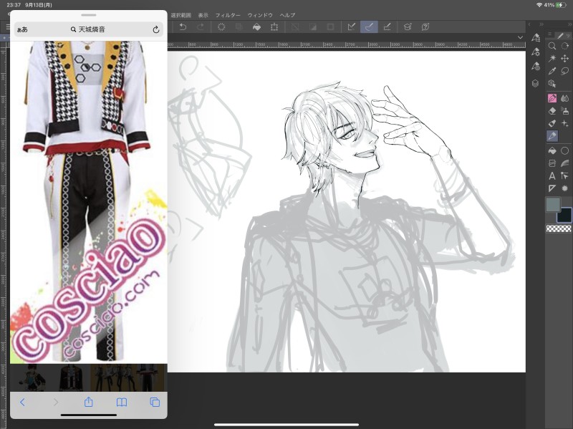
Task: Select the Ruler triangle tool
Action: pyautogui.click(x=552, y=188)
